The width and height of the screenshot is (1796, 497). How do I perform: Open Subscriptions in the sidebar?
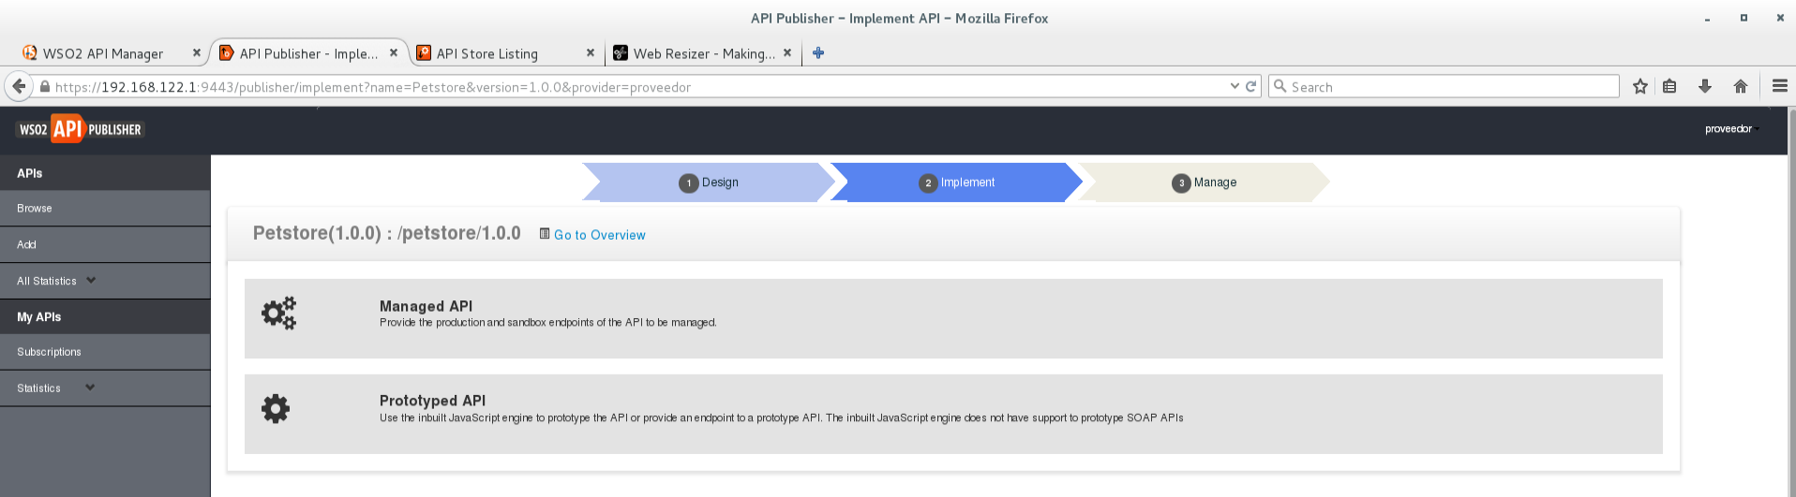click(x=105, y=352)
